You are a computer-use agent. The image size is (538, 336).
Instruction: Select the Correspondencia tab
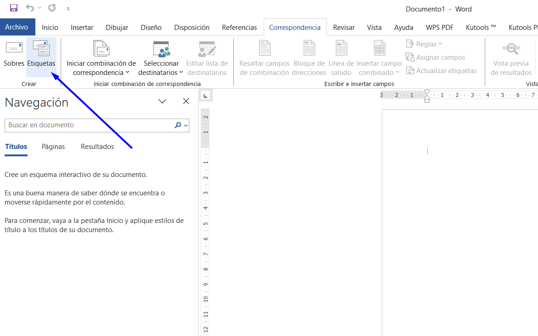point(295,28)
